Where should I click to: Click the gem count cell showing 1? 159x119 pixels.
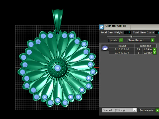tap(138, 53)
